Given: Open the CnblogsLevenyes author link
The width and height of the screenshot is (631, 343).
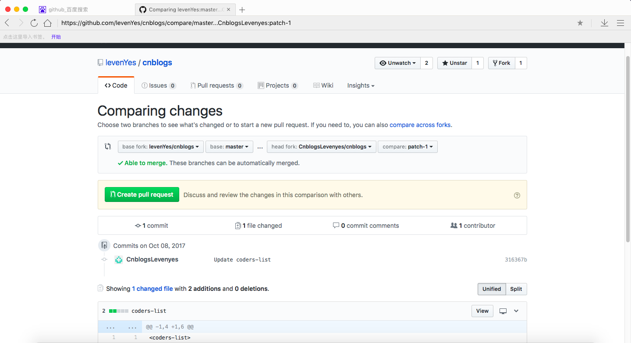Looking at the screenshot, I should (x=152, y=259).
